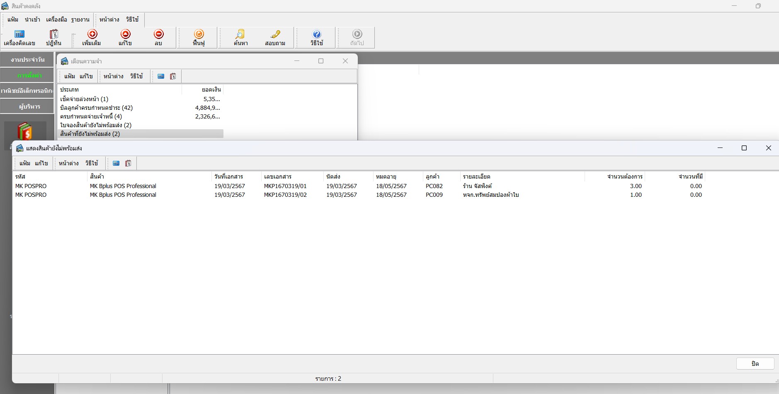Open แฟ้ม menu in main window
The width and height of the screenshot is (779, 394).
pos(13,19)
